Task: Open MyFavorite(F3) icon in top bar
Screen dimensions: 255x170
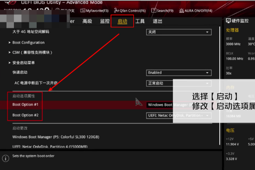Action: (x=83, y=11)
